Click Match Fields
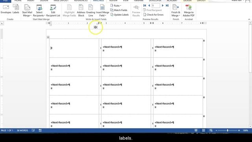Screen dimensions: 252x142 click(x=119, y=10)
